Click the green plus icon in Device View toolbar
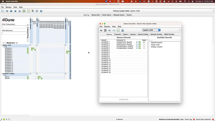This screenshot has width=215, height=121. coord(118,30)
